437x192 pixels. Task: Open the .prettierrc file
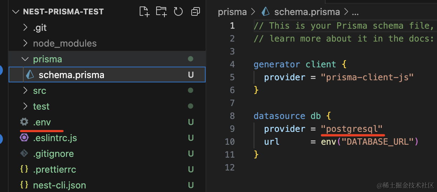tap(54, 169)
